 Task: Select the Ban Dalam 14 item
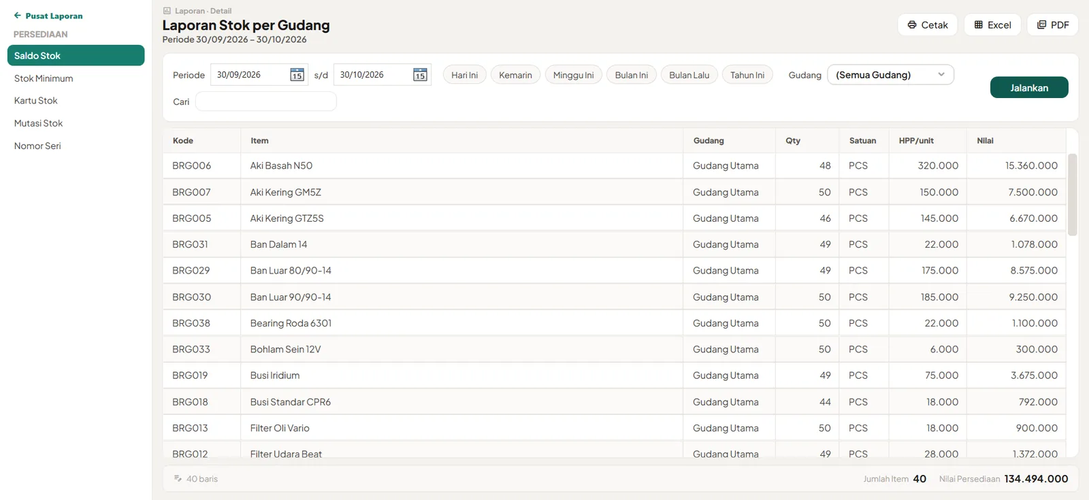278,244
